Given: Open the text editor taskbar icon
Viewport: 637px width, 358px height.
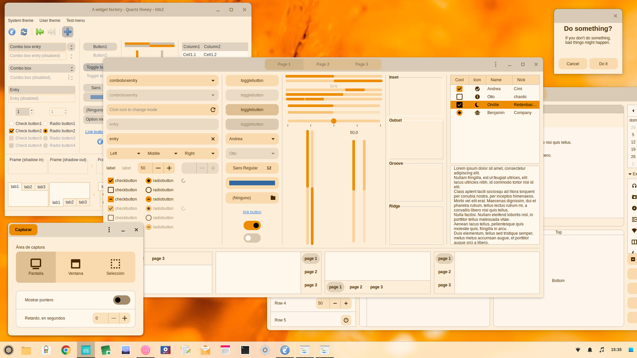Looking at the screenshot, I should (185, 350).
